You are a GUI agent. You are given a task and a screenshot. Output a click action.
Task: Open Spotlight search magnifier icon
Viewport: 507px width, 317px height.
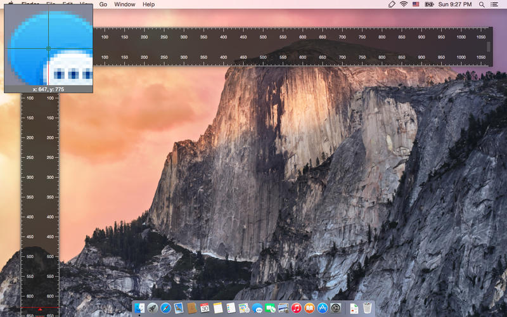point(482,4)
